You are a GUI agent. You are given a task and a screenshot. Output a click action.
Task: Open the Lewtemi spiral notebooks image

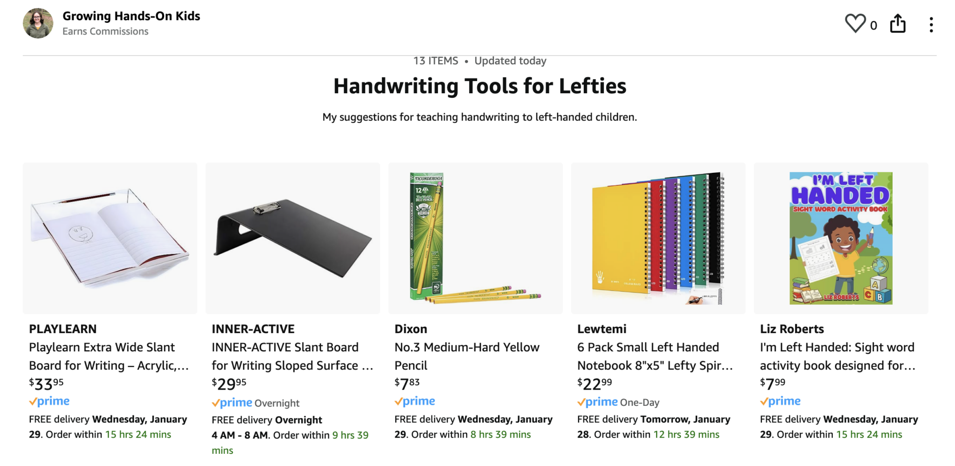click(658, 238)
